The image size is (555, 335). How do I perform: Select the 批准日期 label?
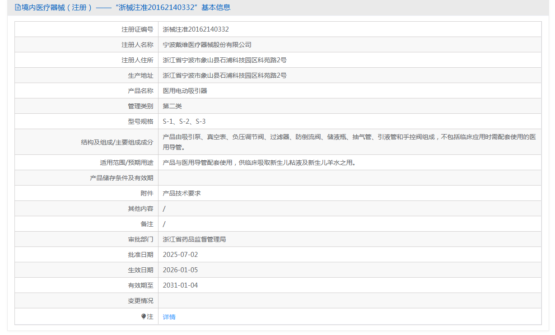pos(140,255)
